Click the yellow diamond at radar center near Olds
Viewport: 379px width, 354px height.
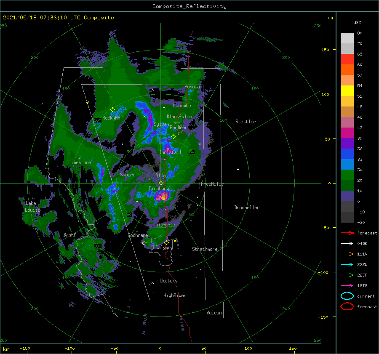tap(161, 183)
